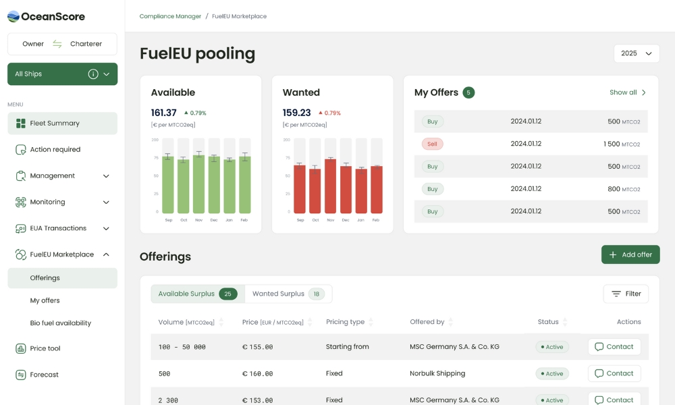Click the Price tool chart icon
The width and height of the screenshot is (675, 405).
click(x=20, y=348)
